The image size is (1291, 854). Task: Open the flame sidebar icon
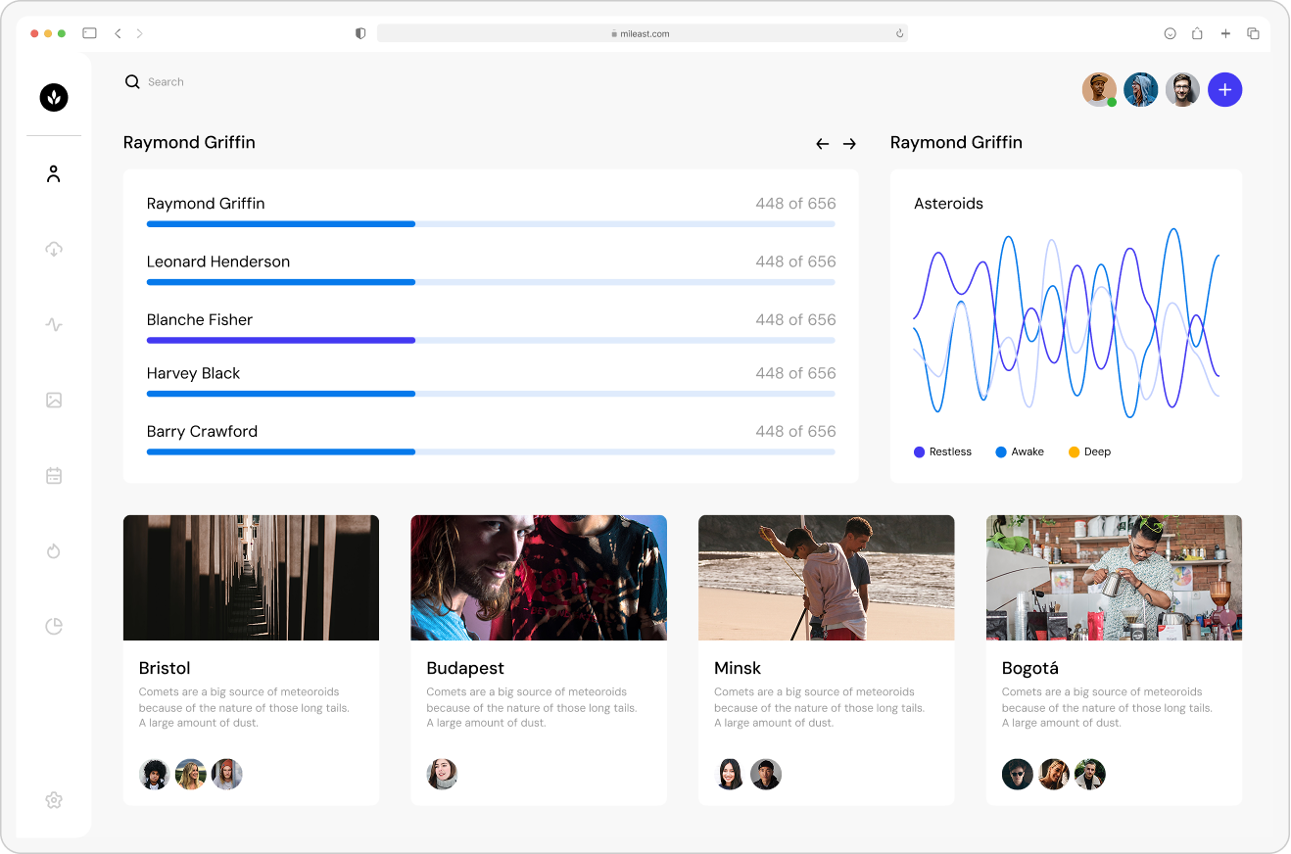coord(54,551)
